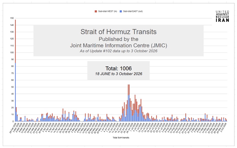The image size is (237, 148).
Task: Click the y-axis value 140
Action: click(x=12, y=25)
